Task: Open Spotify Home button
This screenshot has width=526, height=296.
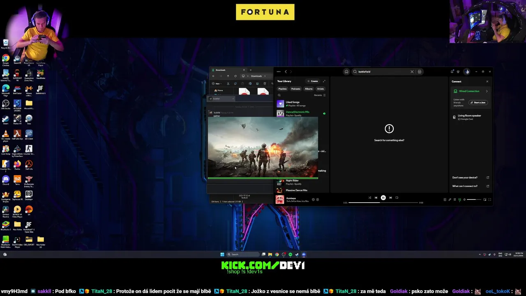Action: tap(346, 72)
